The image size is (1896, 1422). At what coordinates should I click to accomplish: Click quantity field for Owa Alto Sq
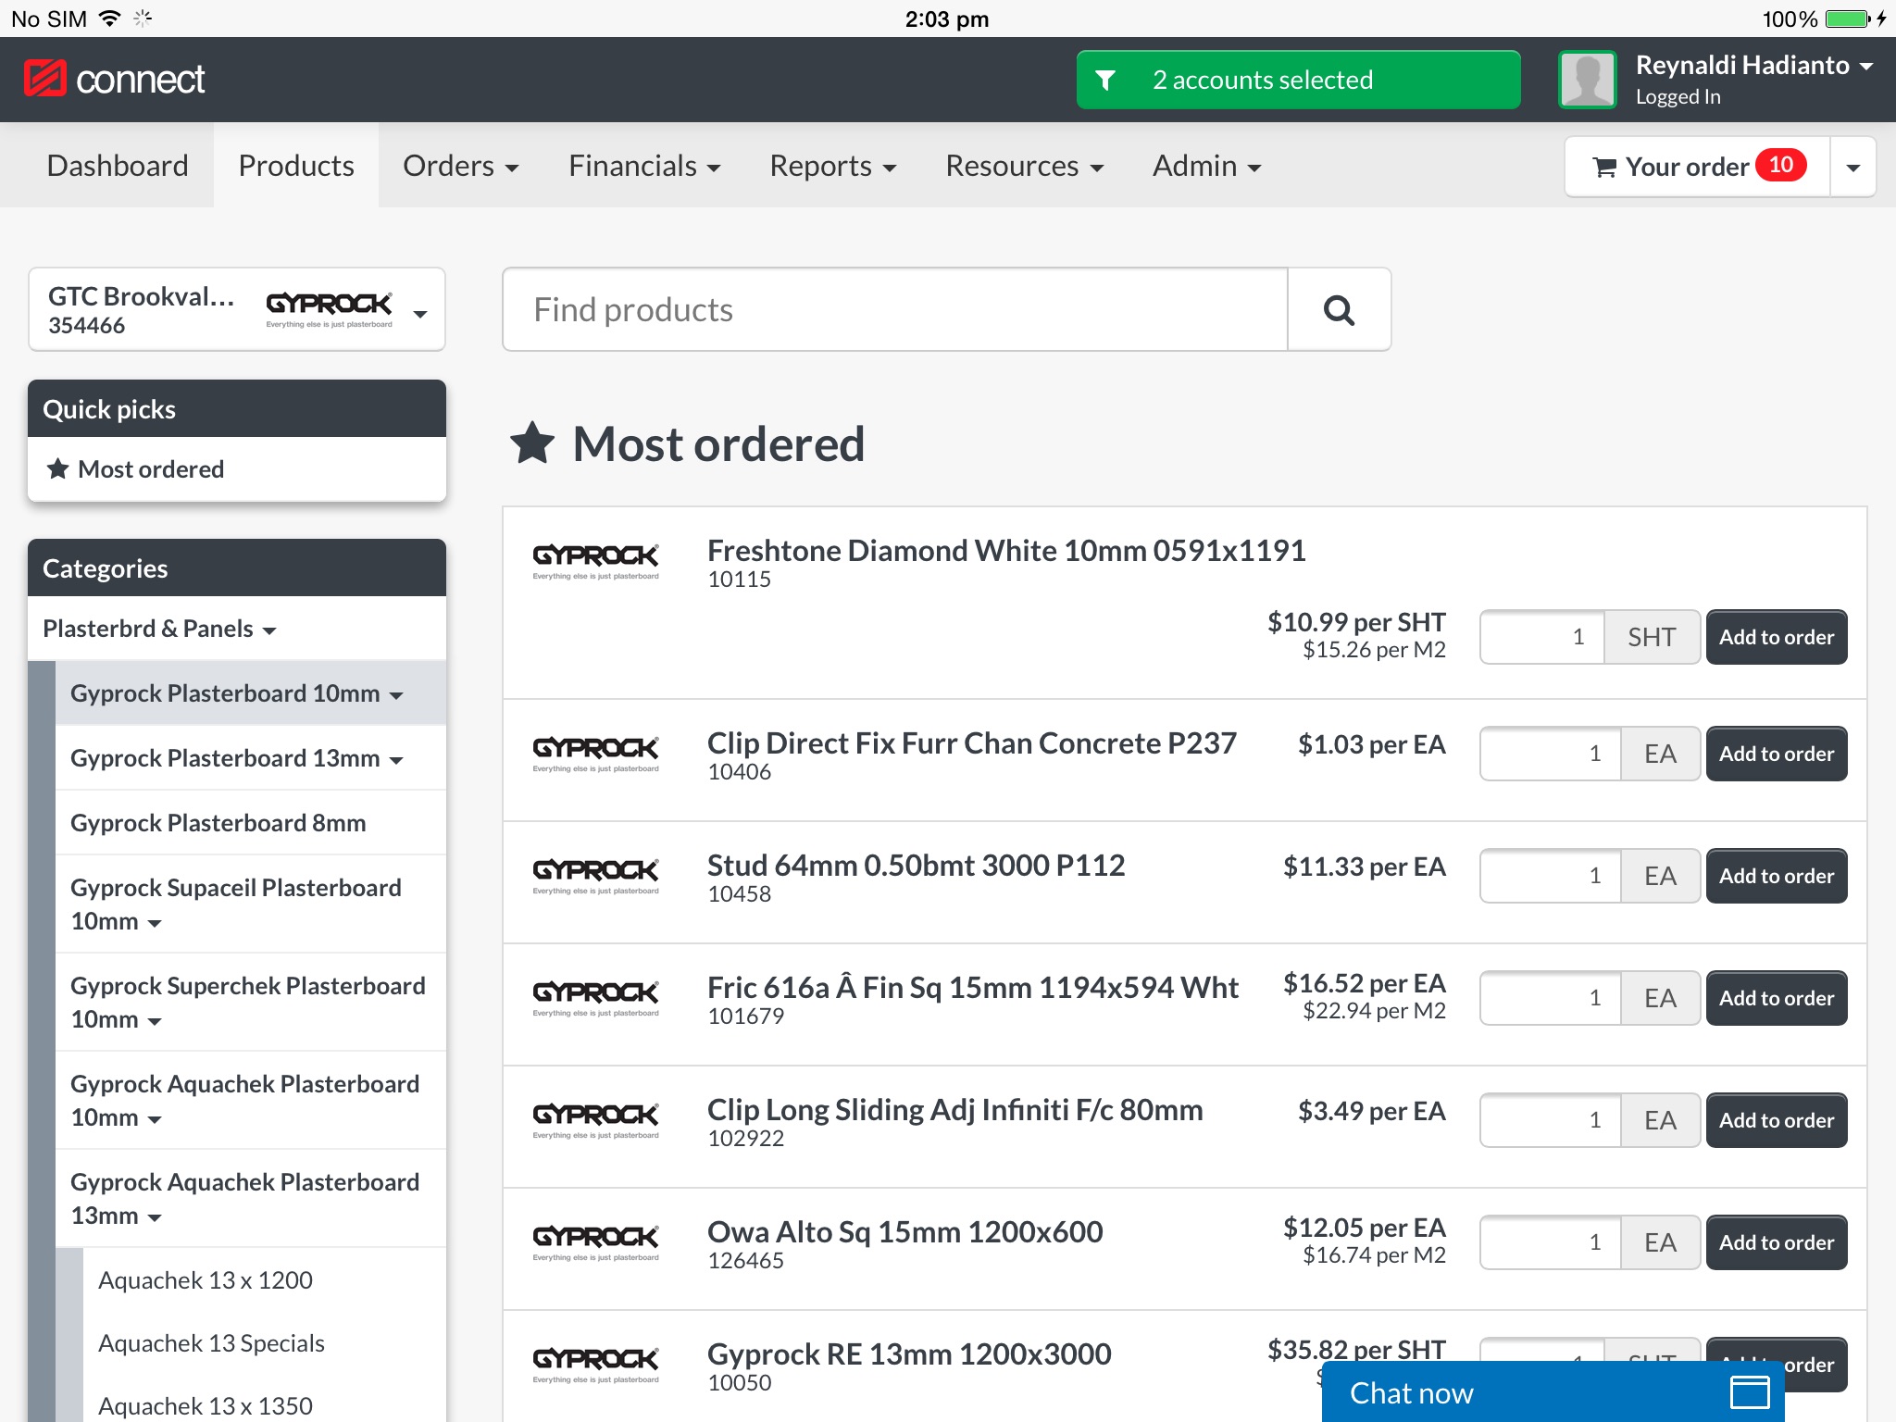pyautogui.click(x=1551, y=1242)
